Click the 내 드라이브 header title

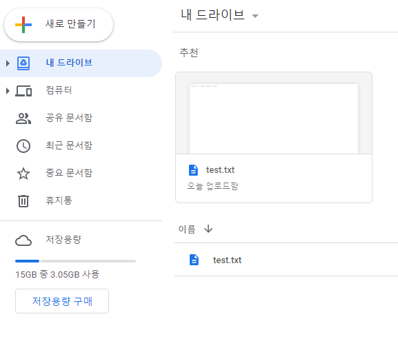(212, 15)
